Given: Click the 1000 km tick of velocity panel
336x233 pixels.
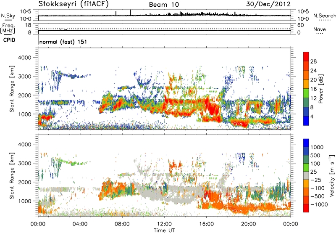Looking at the screenshot, I should (24, 201).
